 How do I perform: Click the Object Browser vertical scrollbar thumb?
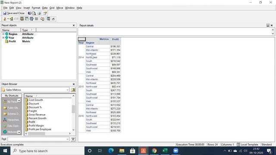pyautogui.click(x=73, y=109)
